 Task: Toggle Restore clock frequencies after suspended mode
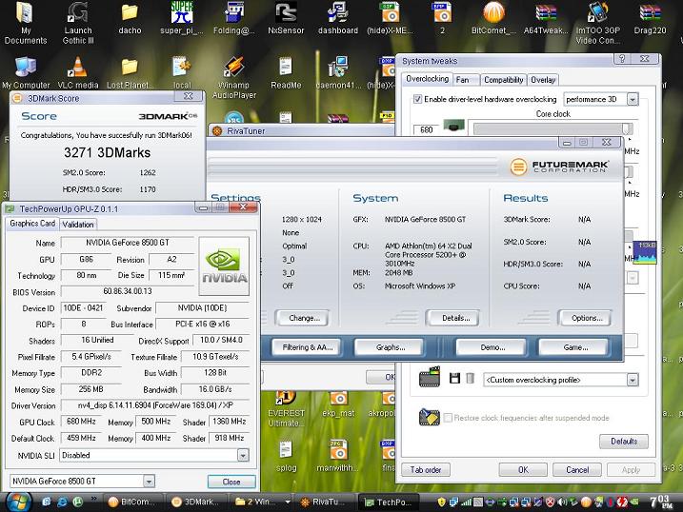(x=448, y=418)
